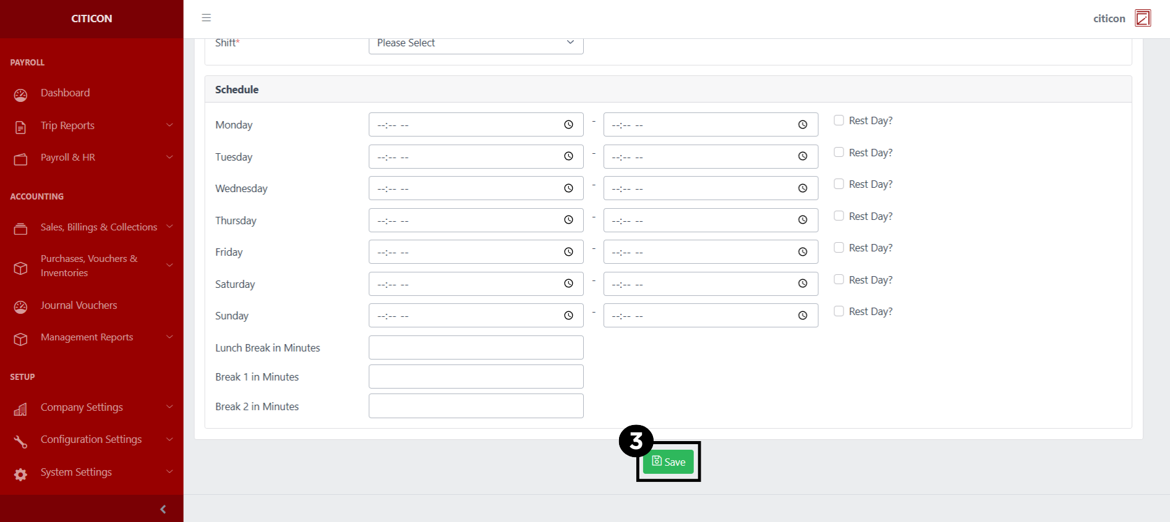1170x522 pixels.
Task: Click the Journal Vouchers icon
Action: 20,307
